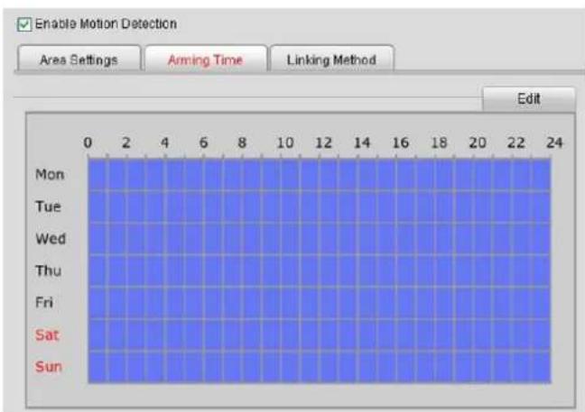Click the red Sun day label

point(48,367)
